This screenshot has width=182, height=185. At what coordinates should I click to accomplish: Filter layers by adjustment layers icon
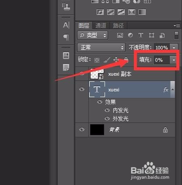(130, 35)
